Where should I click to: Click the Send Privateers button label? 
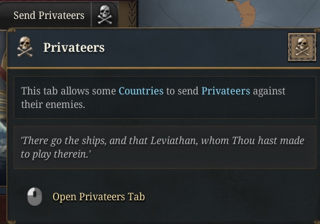tap(49, 16)
